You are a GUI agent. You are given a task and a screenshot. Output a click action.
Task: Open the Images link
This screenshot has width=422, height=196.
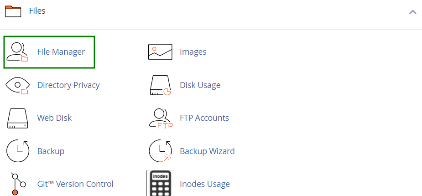[193, 52]
